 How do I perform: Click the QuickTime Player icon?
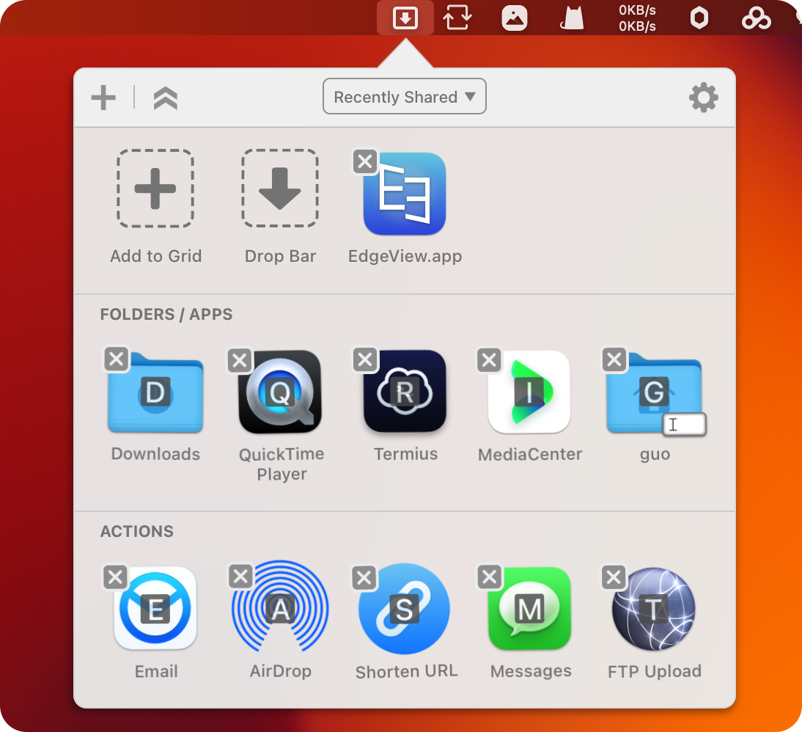coord(280,392)
